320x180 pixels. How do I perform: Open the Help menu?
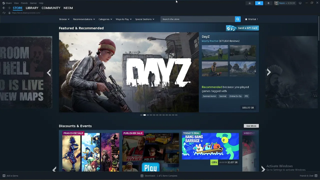tap(41, 3)
